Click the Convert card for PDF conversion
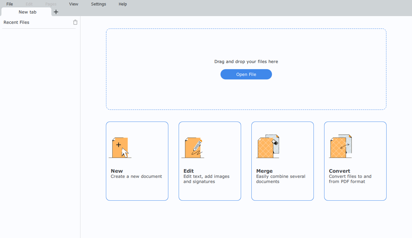 coord(355,161)
